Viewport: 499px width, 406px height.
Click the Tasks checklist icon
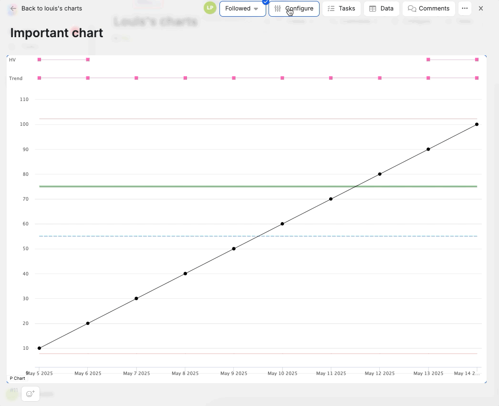331,9
